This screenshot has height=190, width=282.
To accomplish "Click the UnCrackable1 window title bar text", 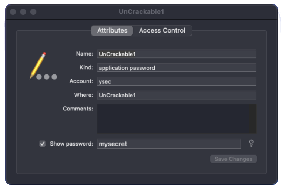I will [x=141, y=12].
